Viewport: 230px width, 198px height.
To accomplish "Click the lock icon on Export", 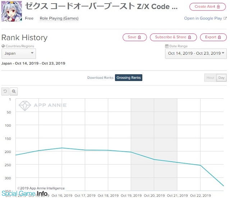I will click(x=219, y=37).
